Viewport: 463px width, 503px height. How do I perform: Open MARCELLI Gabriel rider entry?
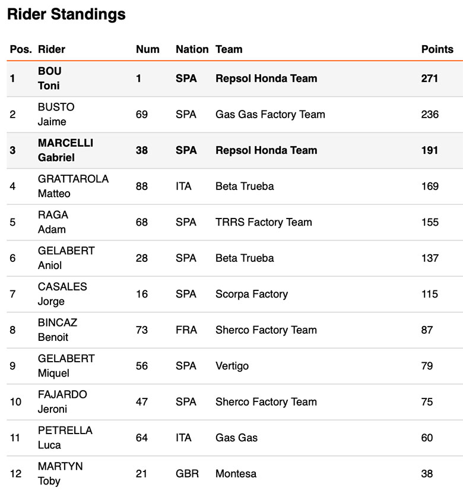pyautogui.click(x=65, y=150)
